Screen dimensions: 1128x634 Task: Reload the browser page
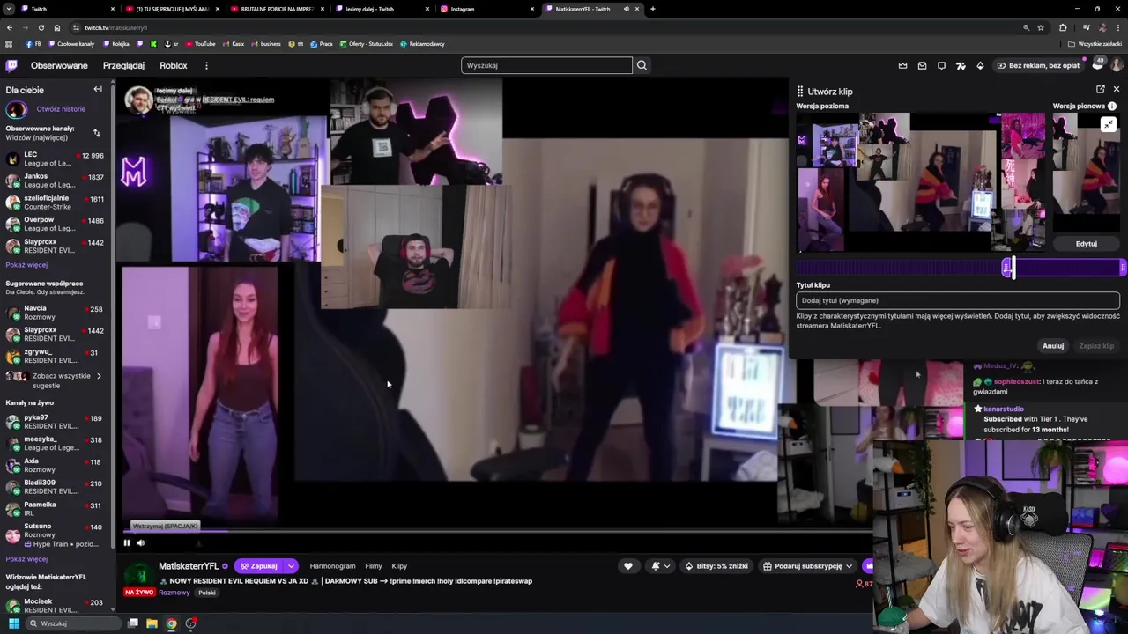41,27
